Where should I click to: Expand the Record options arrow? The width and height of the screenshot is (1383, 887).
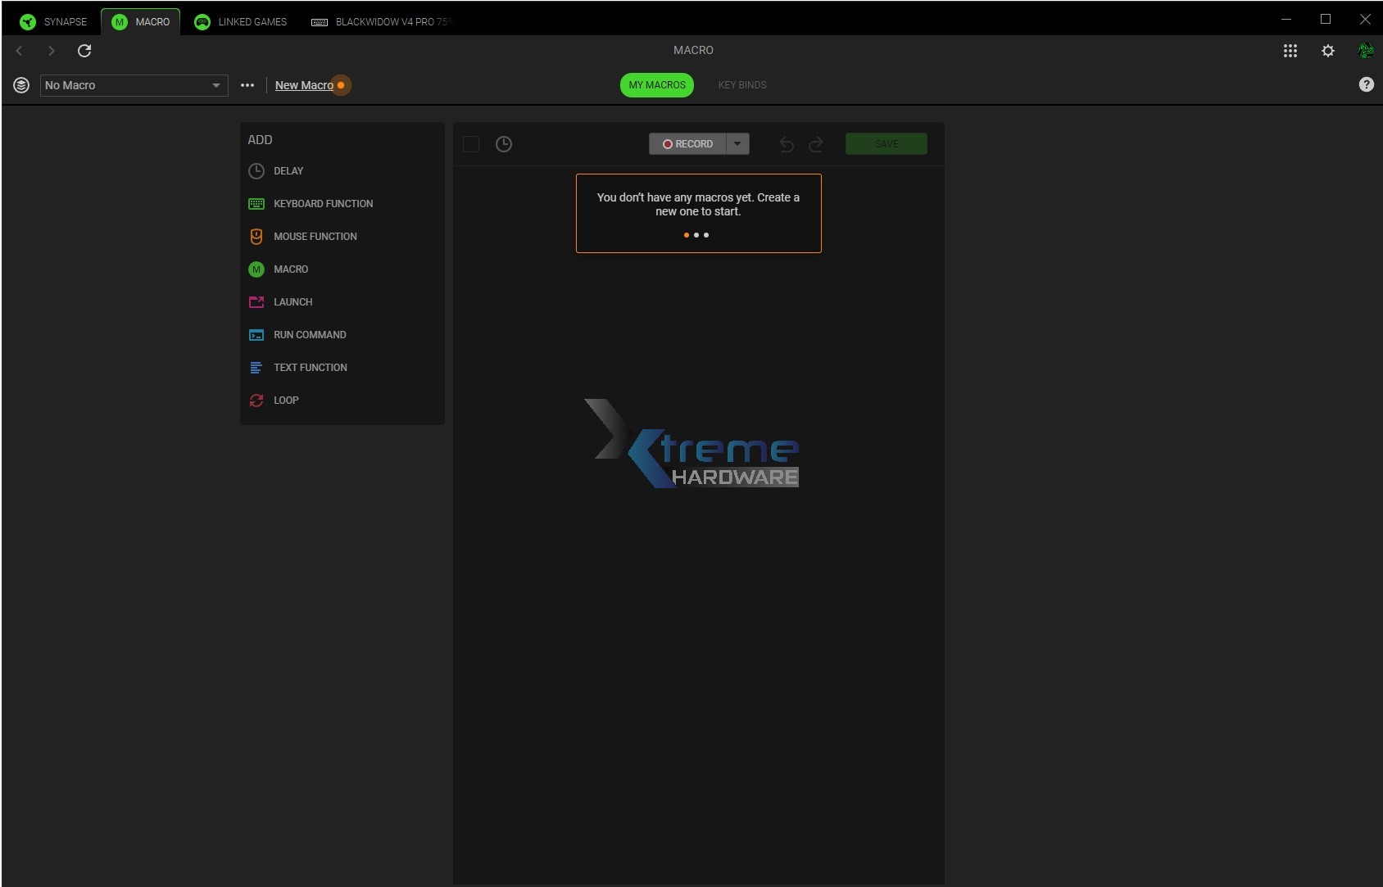click(x=737, y=143)
